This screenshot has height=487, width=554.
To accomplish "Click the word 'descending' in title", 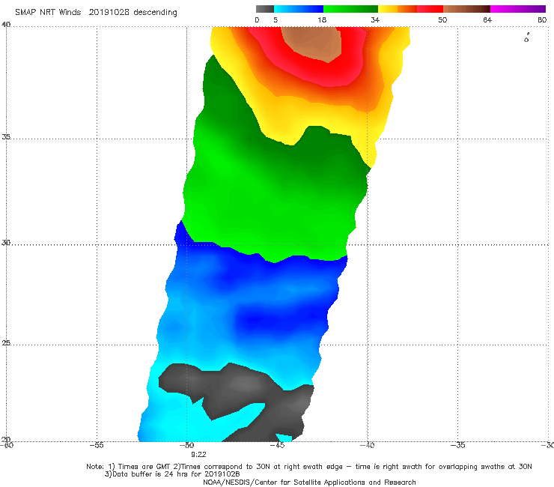I will (x=156, y=13).
